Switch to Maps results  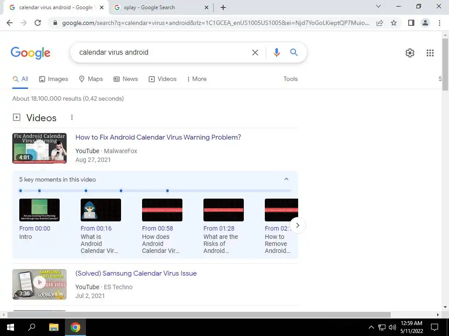91,79
